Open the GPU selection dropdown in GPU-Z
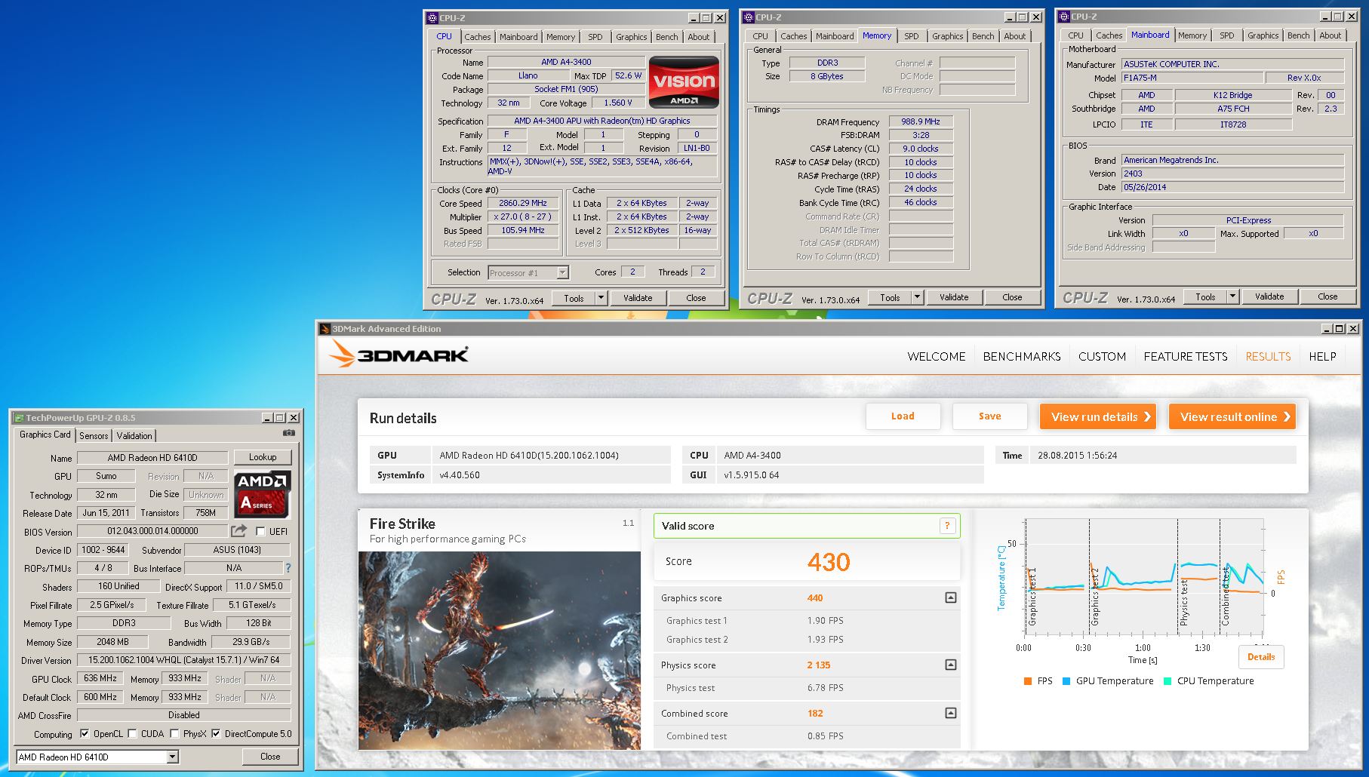Image resolution: width=1369 pixels, height=777 pixels. click(173, 757)
